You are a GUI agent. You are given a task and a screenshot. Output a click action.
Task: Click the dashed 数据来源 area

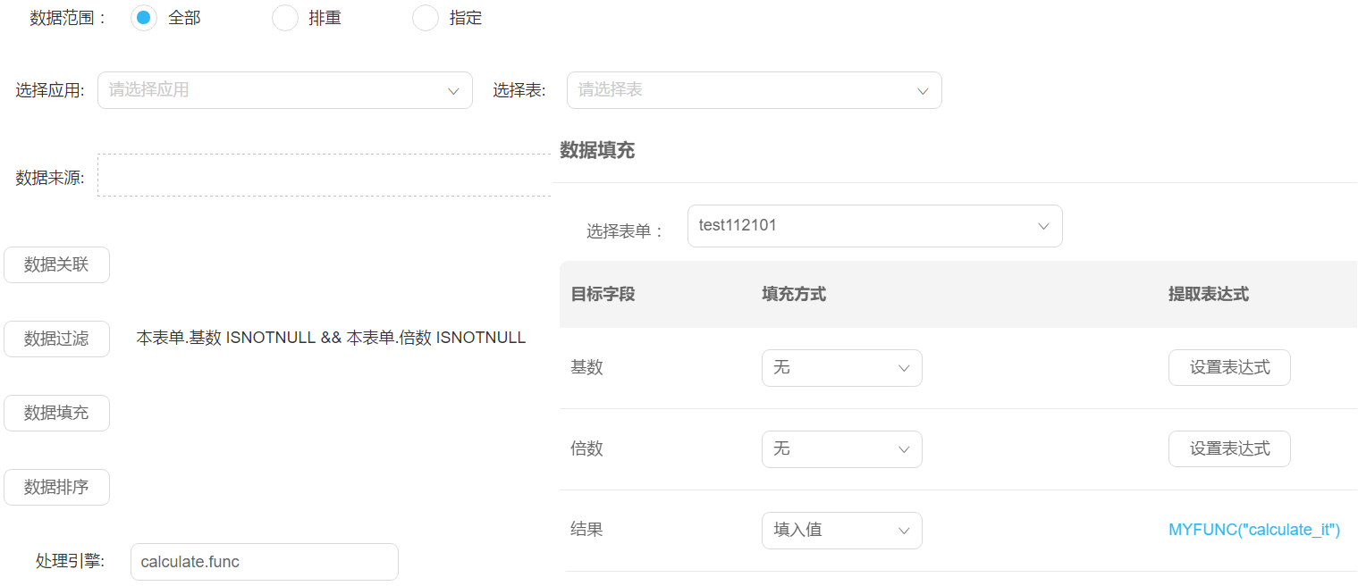pos(324,175)
